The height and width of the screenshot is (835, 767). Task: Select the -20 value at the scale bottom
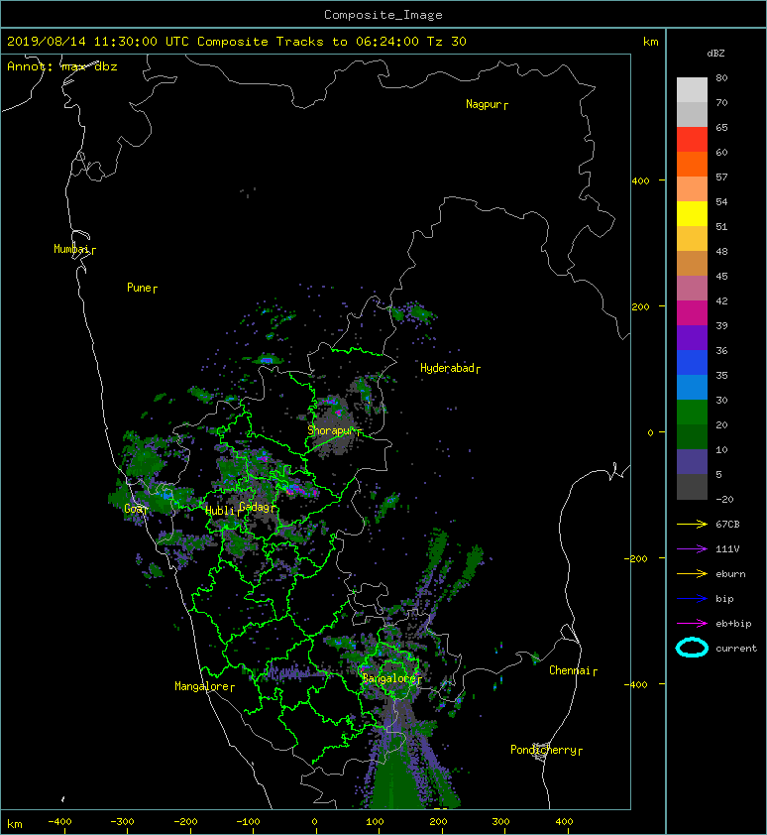click(724, 500)
